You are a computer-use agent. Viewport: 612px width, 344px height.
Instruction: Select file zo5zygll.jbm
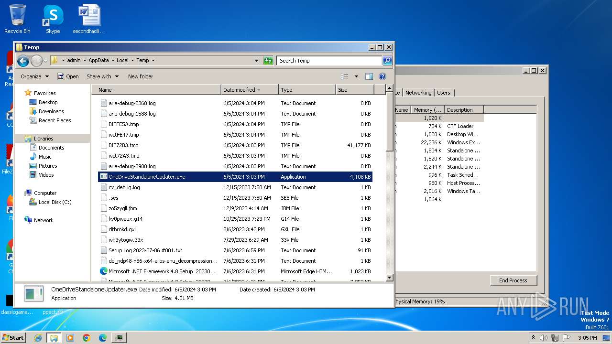point(122,208)
